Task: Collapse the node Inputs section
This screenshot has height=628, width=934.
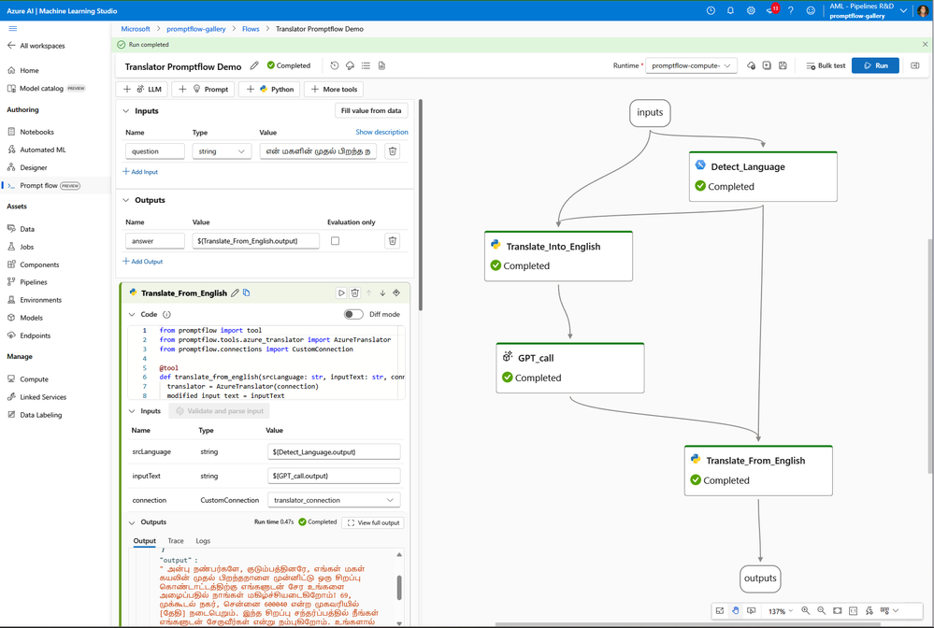Action: (132, 411)
